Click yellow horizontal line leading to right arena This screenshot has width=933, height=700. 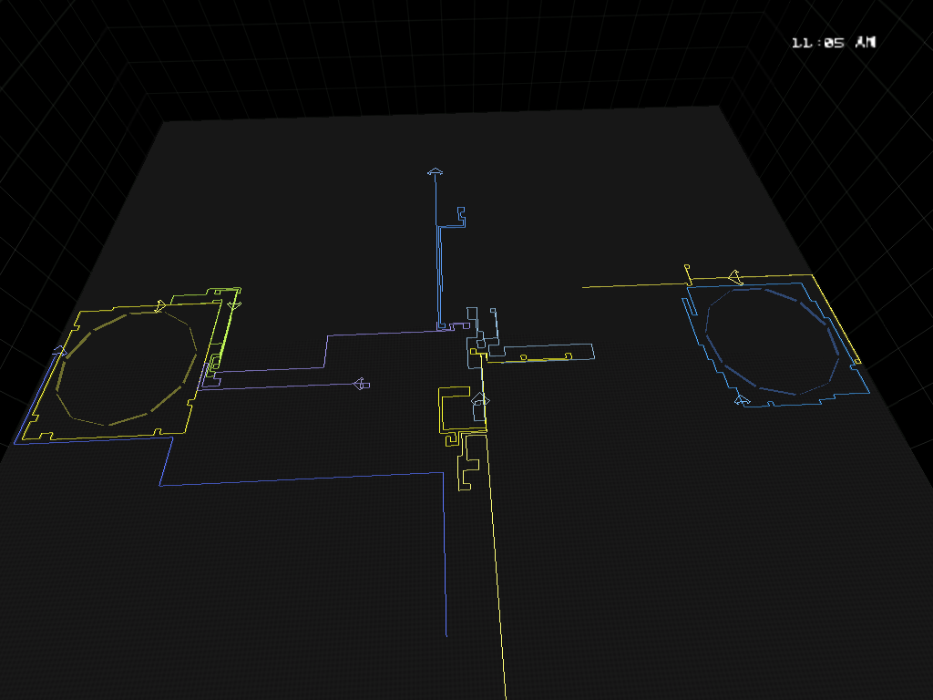coord(629,286)
